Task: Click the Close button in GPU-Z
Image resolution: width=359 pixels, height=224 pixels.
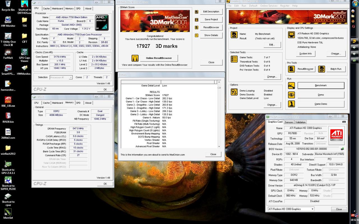Action: click(339, 209)
